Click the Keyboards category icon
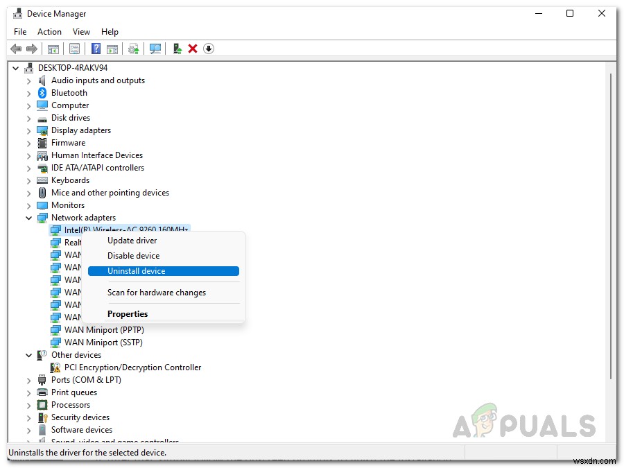The height and width of the screenshot is (468, 624). (x=42, y=180)
